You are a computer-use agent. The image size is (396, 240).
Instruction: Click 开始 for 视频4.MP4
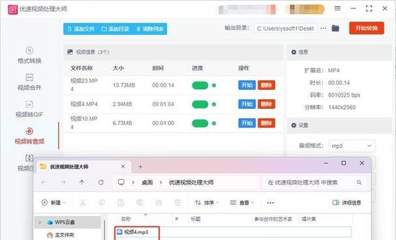click(247, 104)
